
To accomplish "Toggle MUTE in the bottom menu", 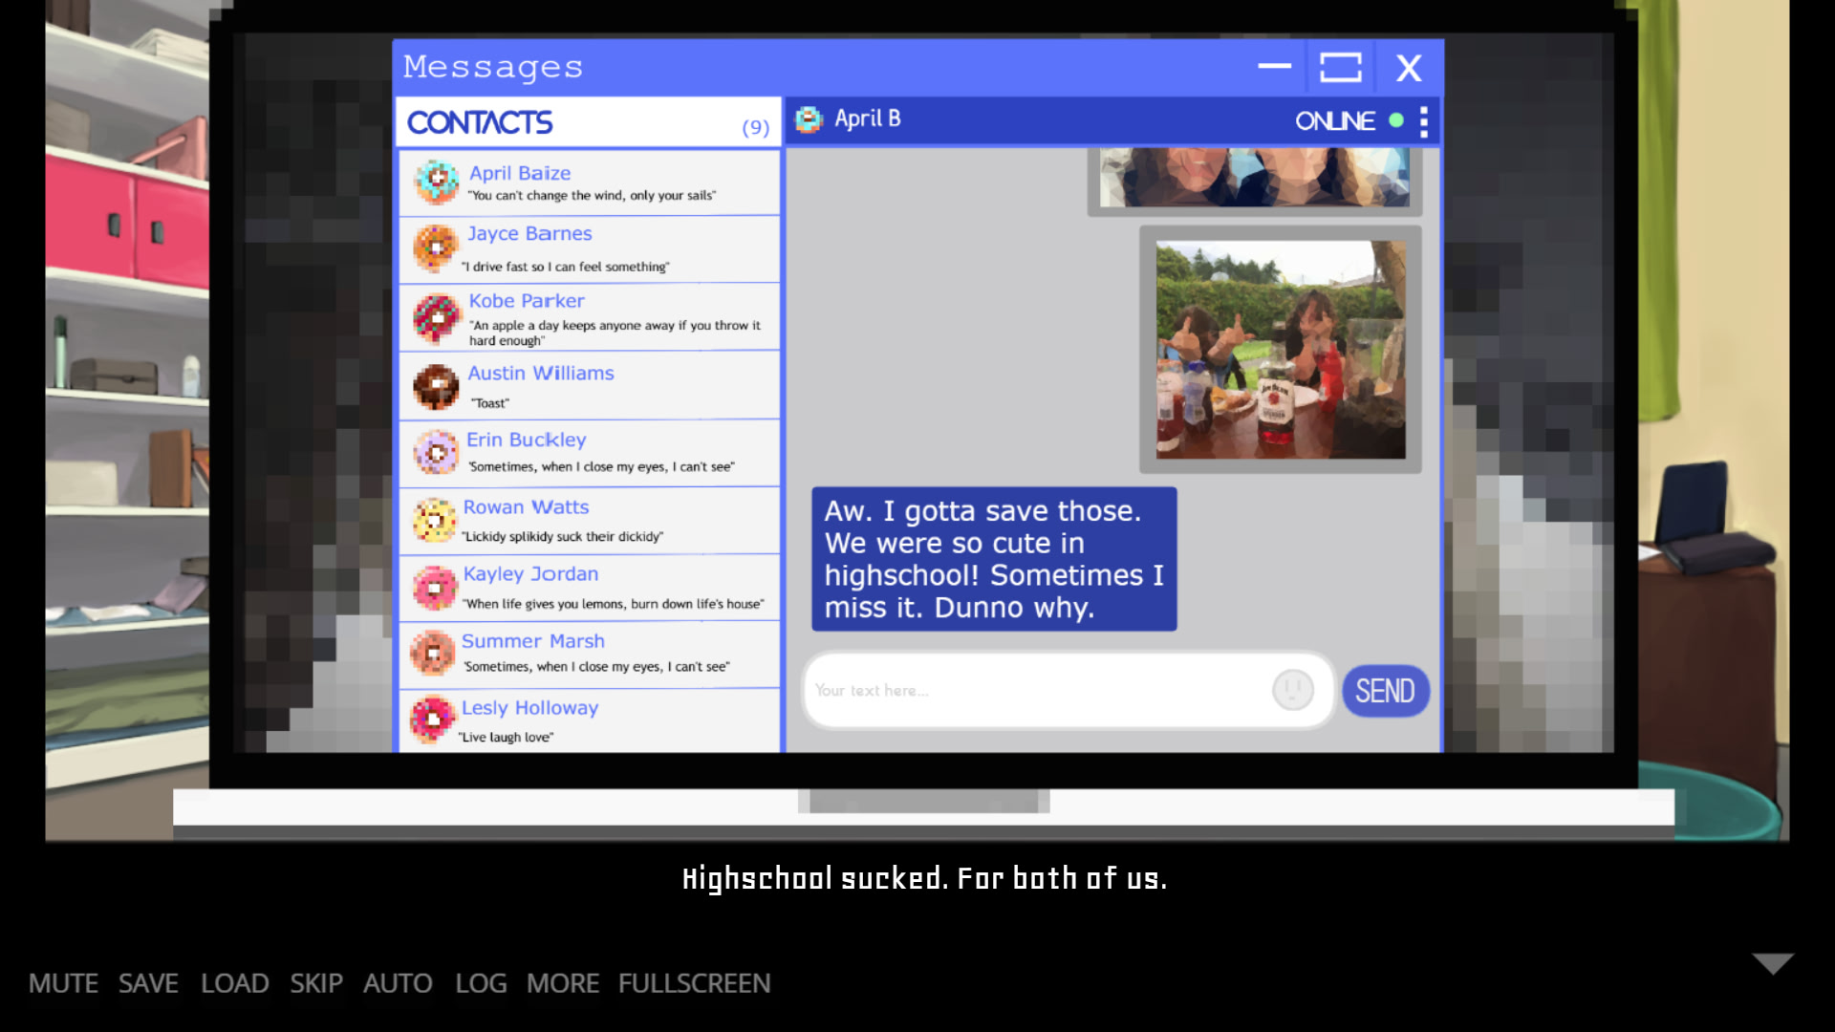I will click(x=63, y=983).
